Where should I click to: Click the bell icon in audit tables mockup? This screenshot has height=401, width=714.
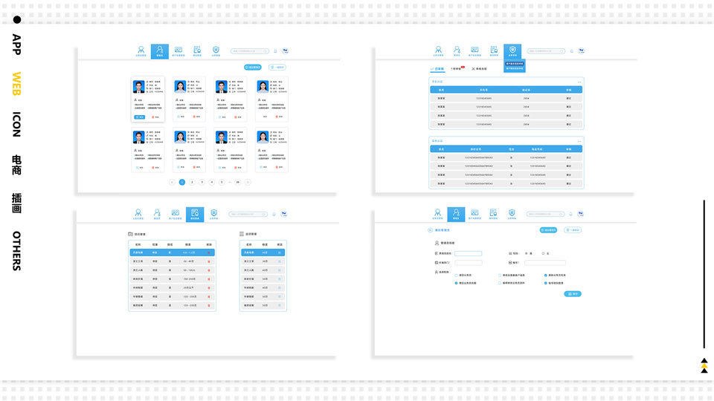point(572,51)
